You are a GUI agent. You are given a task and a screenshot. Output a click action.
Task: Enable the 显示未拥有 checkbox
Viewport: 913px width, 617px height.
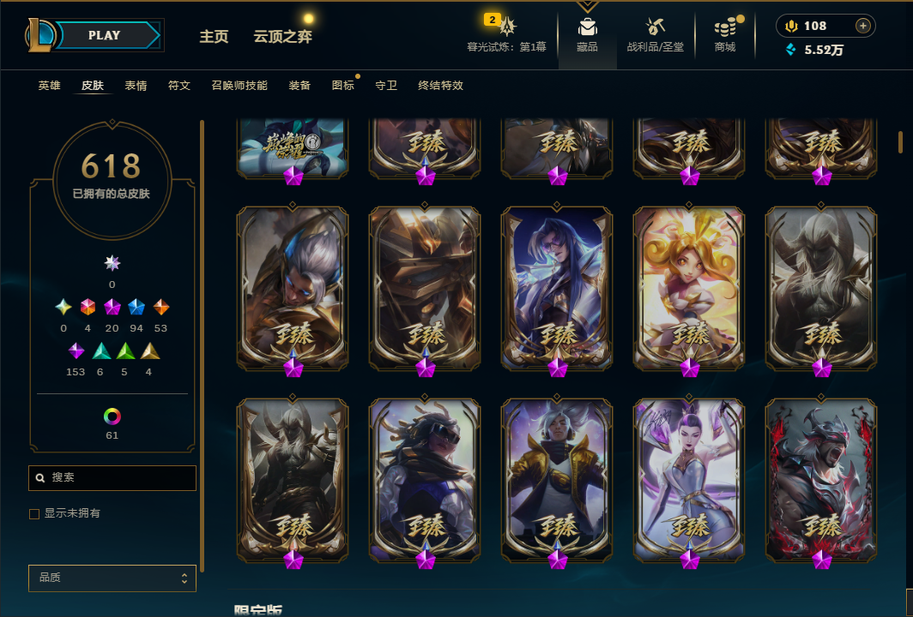pyautogui.click(x=34, y=513)
